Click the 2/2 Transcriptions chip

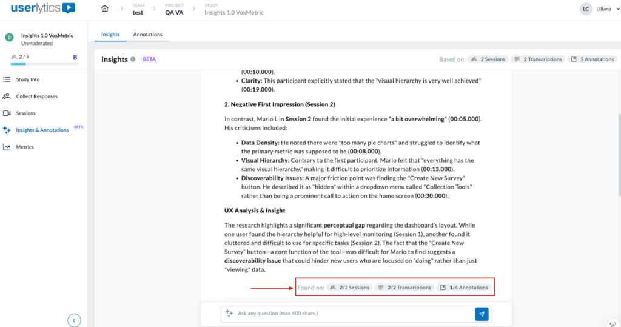[x=404, y=288]
